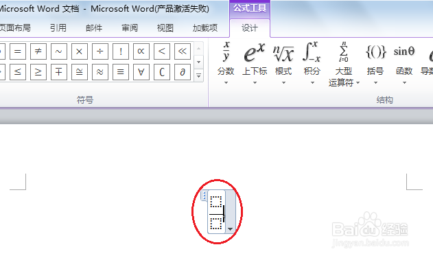433x258 pixels.
Task: Open the View (视图) tab
Action: pyautogui.click(x=165, y=28)
